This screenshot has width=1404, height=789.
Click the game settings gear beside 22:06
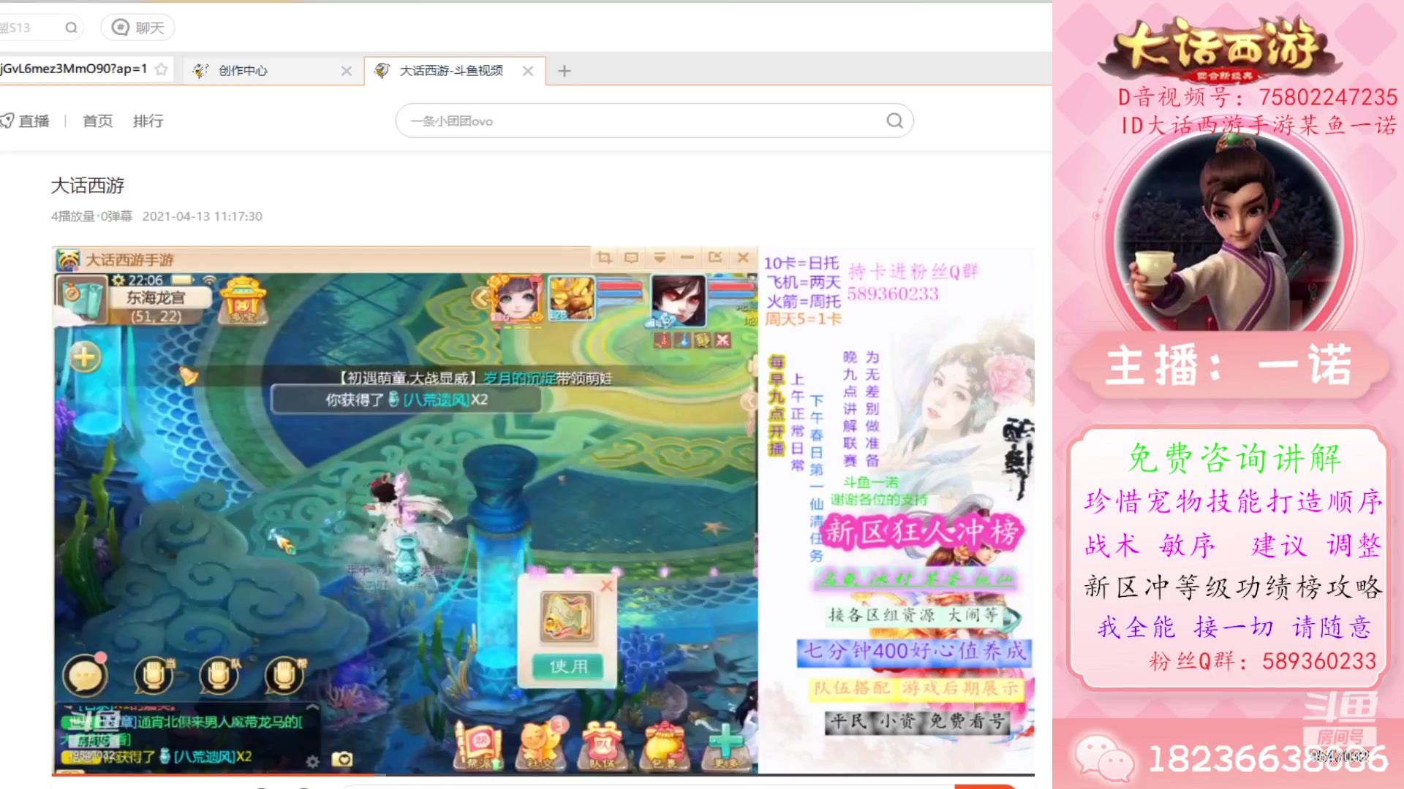pyautogui.click(x=118, y=281)
